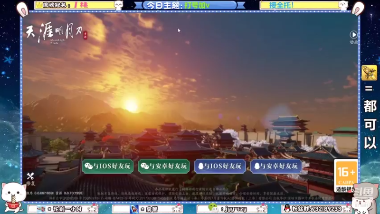Click the QQ 与IOS好友玩 button
This screenshot has width=380, height=214.
[x=220, y=166]
